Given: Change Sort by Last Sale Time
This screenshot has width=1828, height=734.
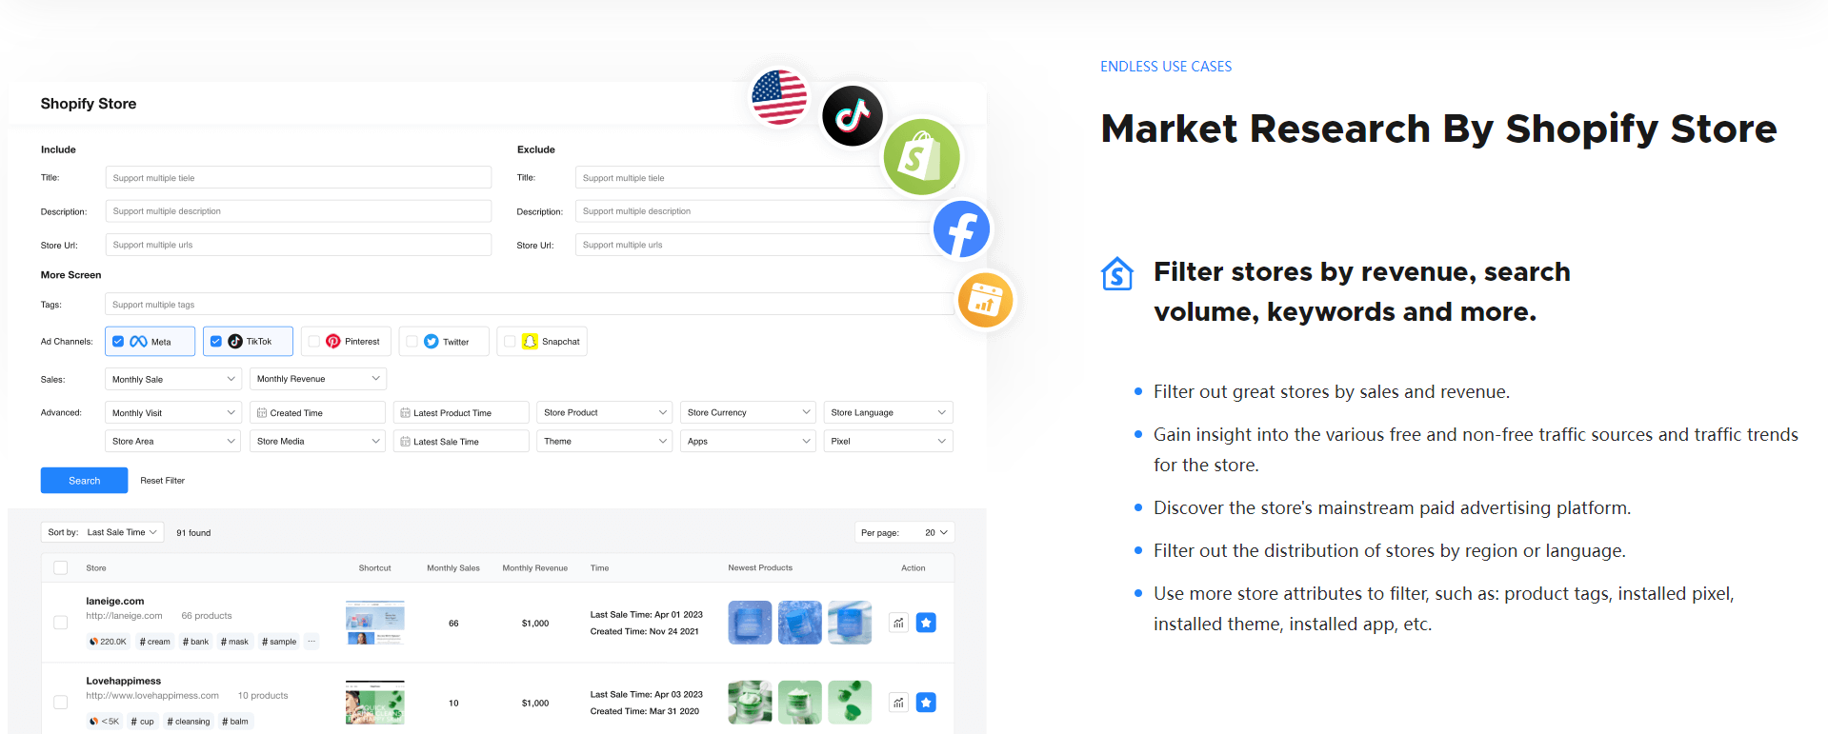Looking at the screenshot, I should click(x=103, y=532).
